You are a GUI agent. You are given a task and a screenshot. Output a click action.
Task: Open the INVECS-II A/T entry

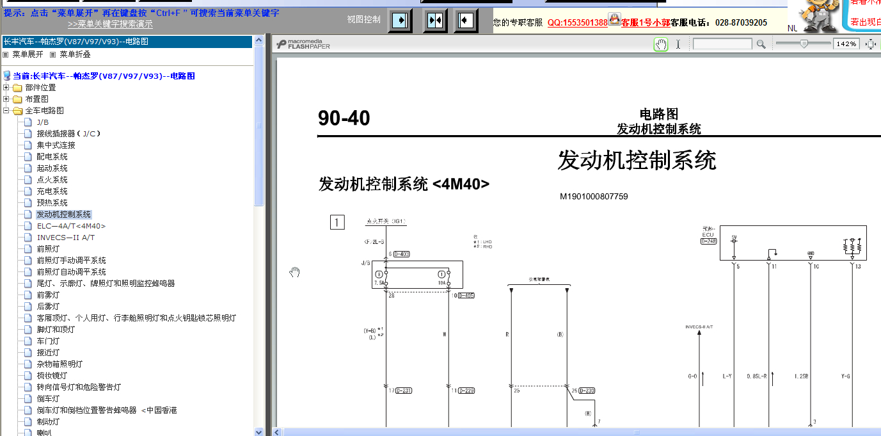pyautogui.click(x=65, y=237)
